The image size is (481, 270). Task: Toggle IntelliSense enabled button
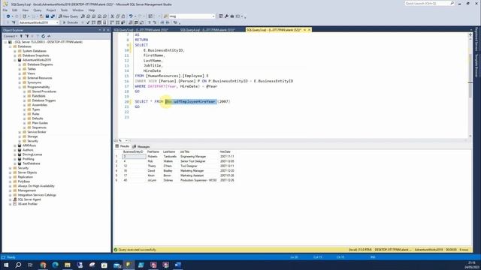coord(104,22)
